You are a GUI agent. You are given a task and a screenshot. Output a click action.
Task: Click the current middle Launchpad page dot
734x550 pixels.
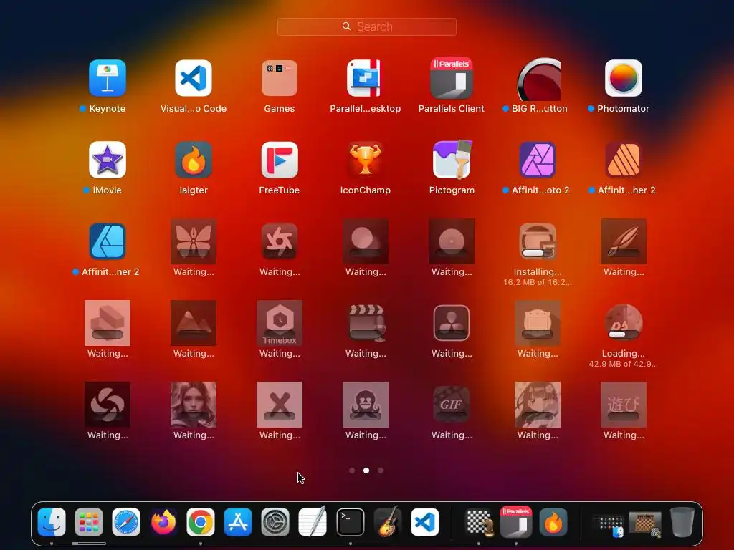(366, 471)
